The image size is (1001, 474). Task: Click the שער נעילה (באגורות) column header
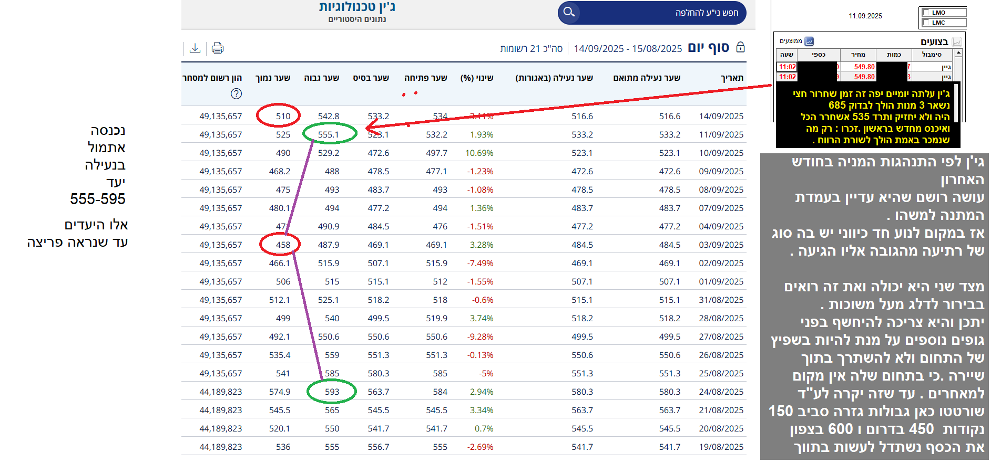point(554,78)
